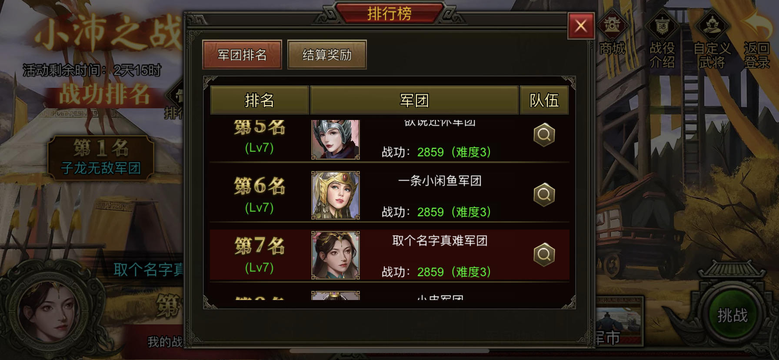The image size is (779, 360).
Task: Open the 第1名 子龙无敌军团 banner
Action: pos(101,158)
